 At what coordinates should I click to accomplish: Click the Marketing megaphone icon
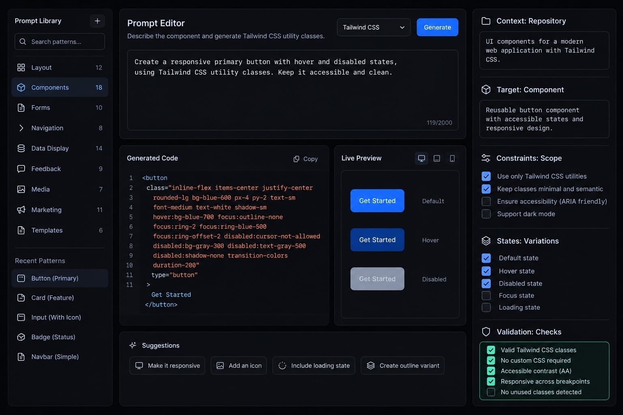(x=21, y=210)
